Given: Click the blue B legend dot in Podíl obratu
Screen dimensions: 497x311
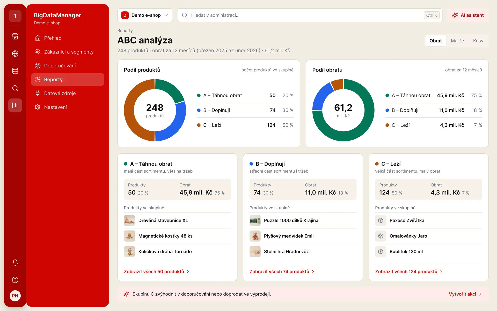Looking at the screenshot, I should point(387,110).
